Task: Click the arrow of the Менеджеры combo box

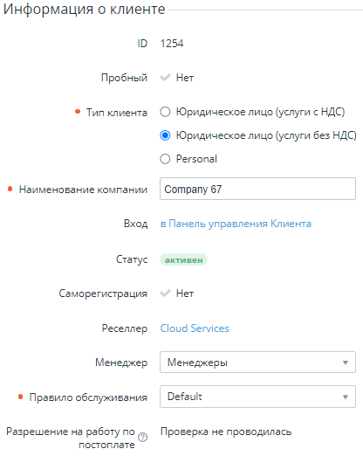Action: [346, 363]
